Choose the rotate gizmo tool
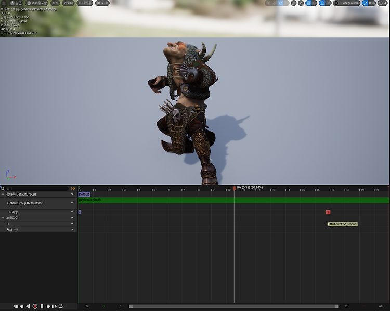 pos(281,3)
